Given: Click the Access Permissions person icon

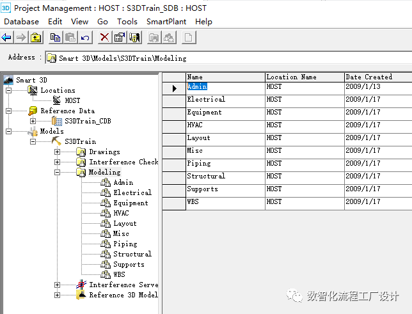Looking at the screenshot, I should click(x=134, y=38).
